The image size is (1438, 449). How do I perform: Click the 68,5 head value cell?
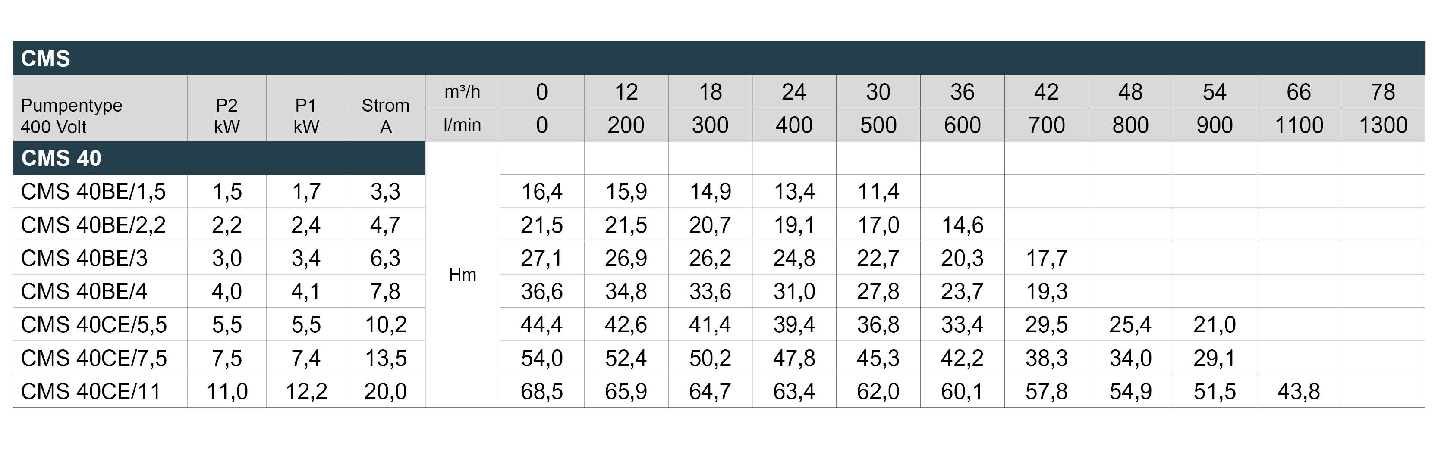541,391
